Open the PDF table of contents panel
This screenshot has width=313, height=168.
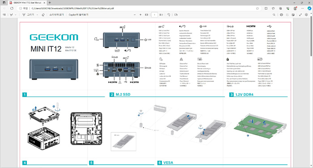point(4,15)
